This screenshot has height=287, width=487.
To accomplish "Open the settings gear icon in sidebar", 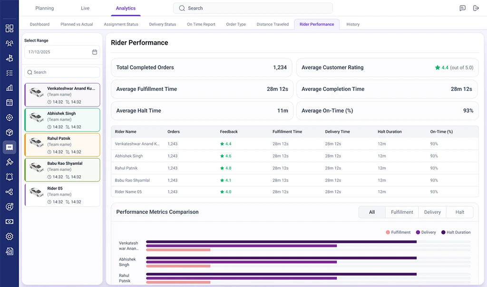I will pos(10,237).
